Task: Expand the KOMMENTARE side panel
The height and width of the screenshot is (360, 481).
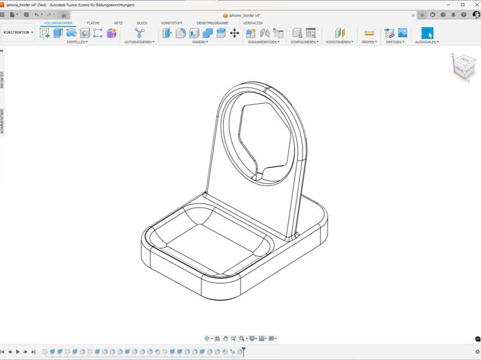Action: pyautogui.click(x=2, y=121)
